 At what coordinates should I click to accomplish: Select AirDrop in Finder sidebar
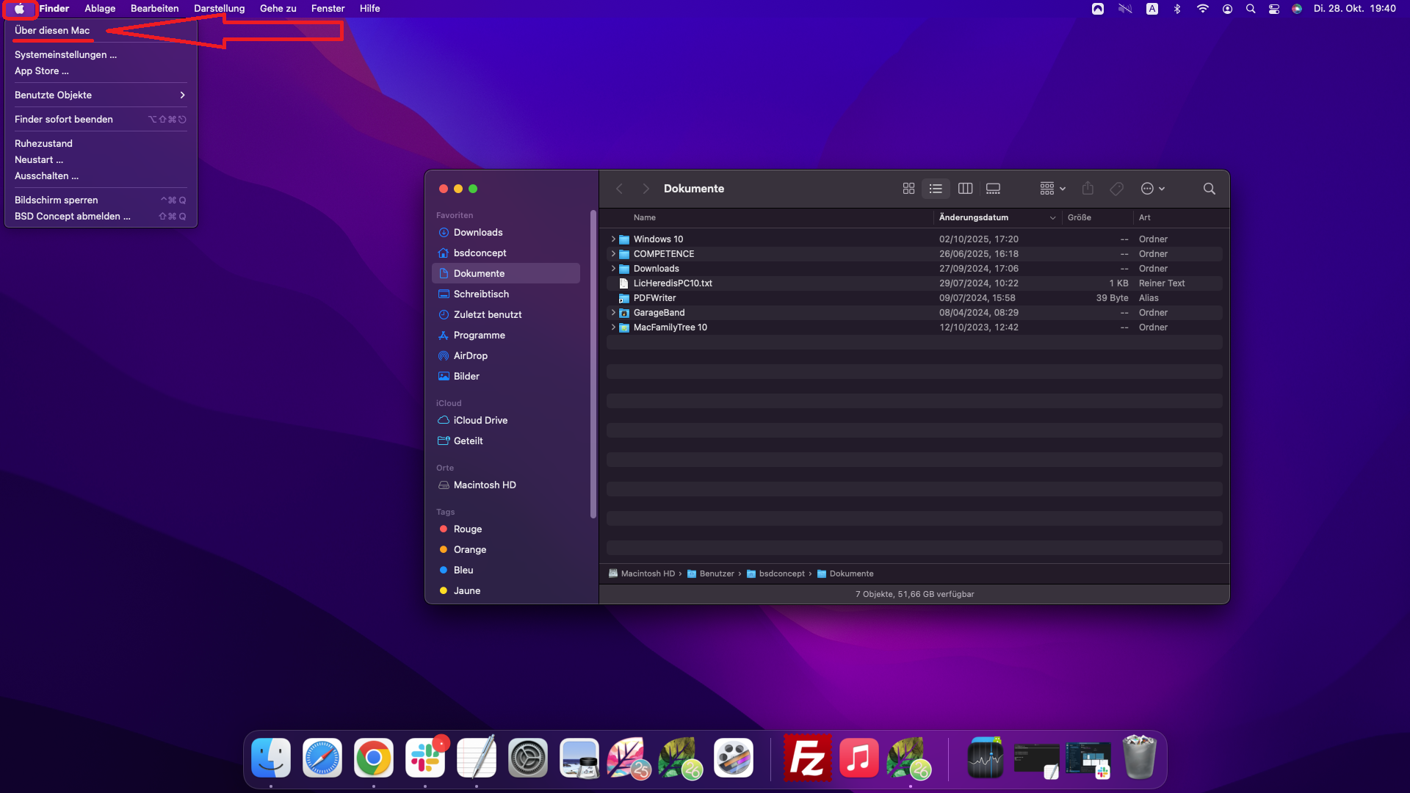pos(470,355)
